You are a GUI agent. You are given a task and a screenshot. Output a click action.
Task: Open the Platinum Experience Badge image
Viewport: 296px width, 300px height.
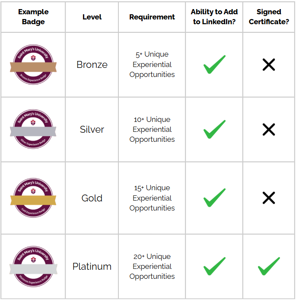[33, 267]
